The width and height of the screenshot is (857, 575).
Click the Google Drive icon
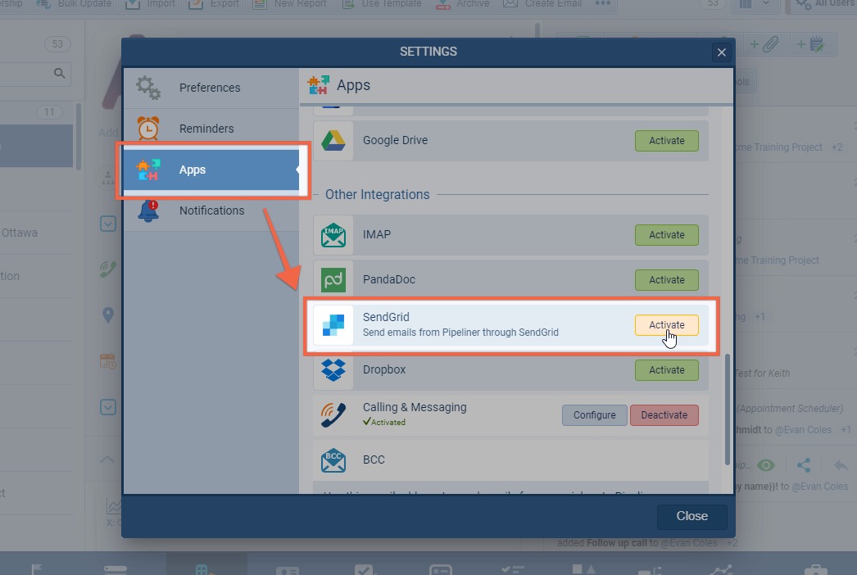pos(333,141)
